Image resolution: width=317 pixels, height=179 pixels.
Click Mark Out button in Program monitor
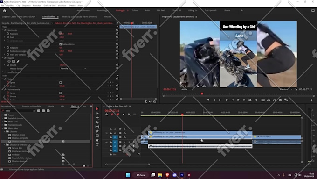pyautogui.click(x=220, y=100)
